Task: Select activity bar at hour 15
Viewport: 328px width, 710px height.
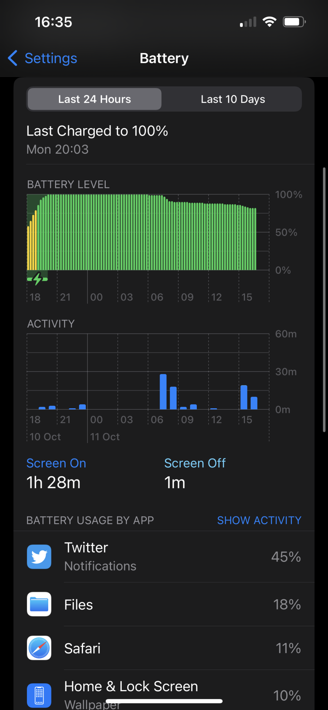Action: [x=244, y=397]
